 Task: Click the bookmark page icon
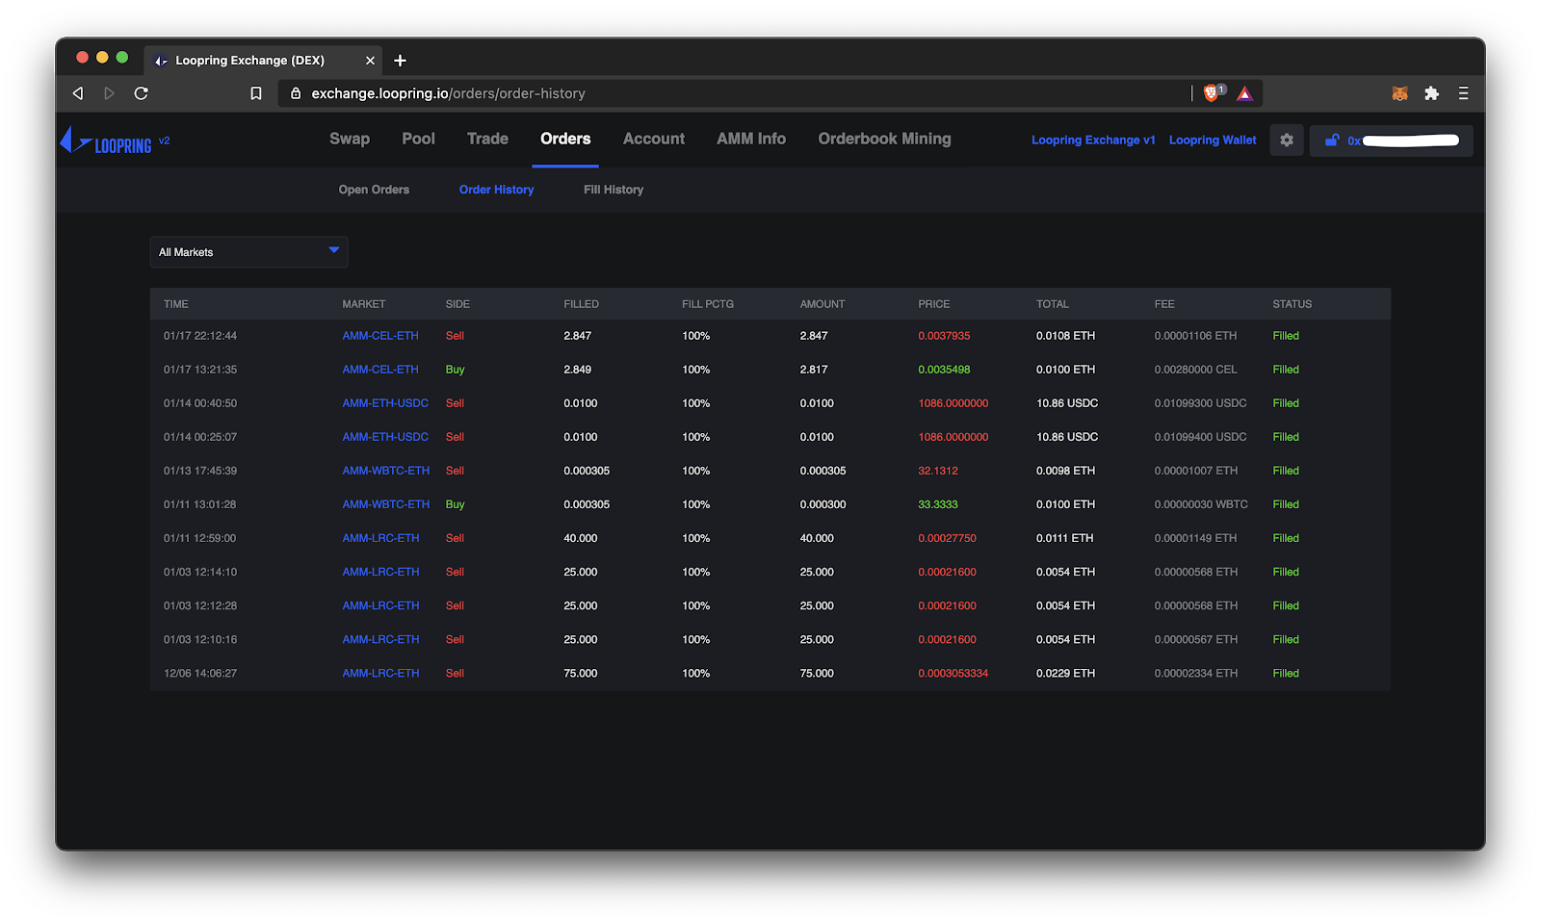pyautogui.click(x=256, y=93)
